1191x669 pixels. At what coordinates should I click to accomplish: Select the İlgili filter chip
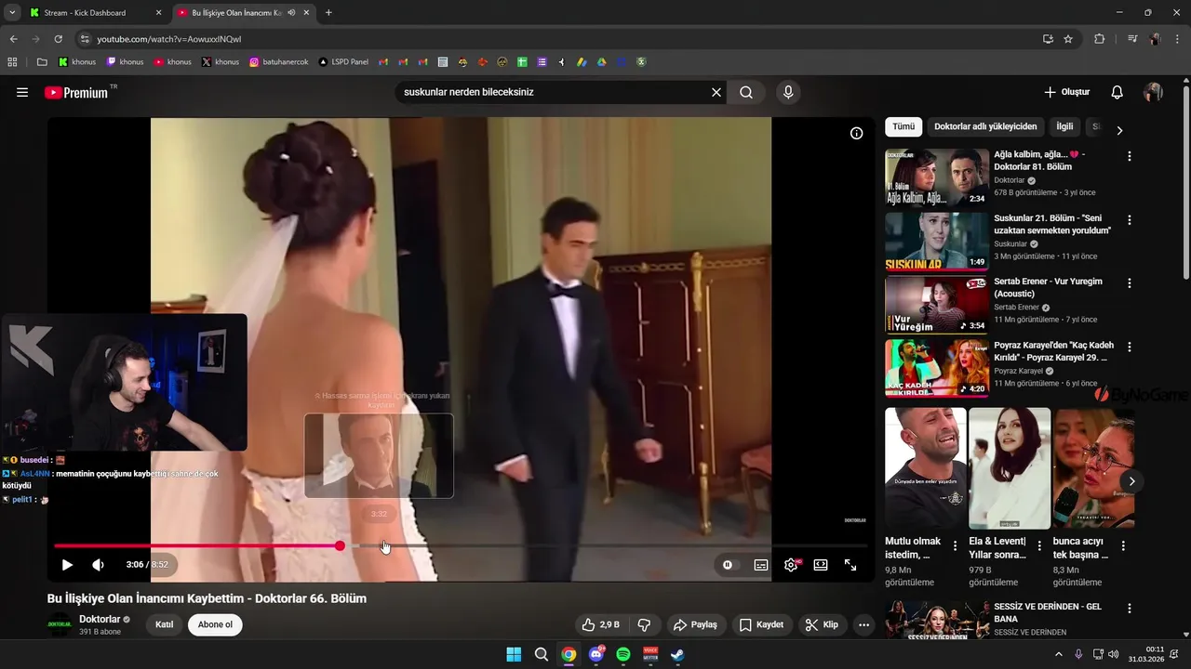[x=1064, y=126]
